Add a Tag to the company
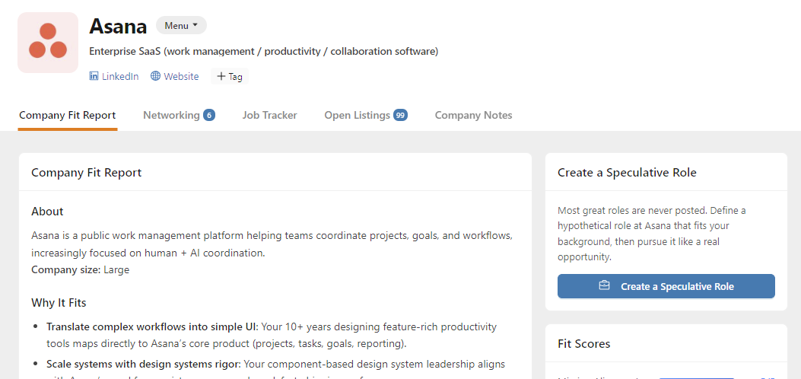 tap(230, 77)
